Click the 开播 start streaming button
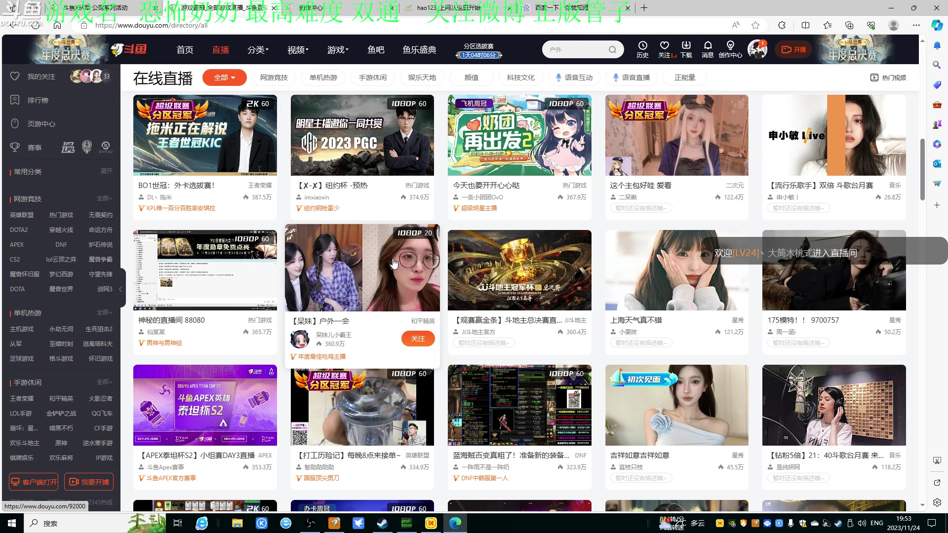This screenshot has height=533, width=948. [x=793, y=49]
